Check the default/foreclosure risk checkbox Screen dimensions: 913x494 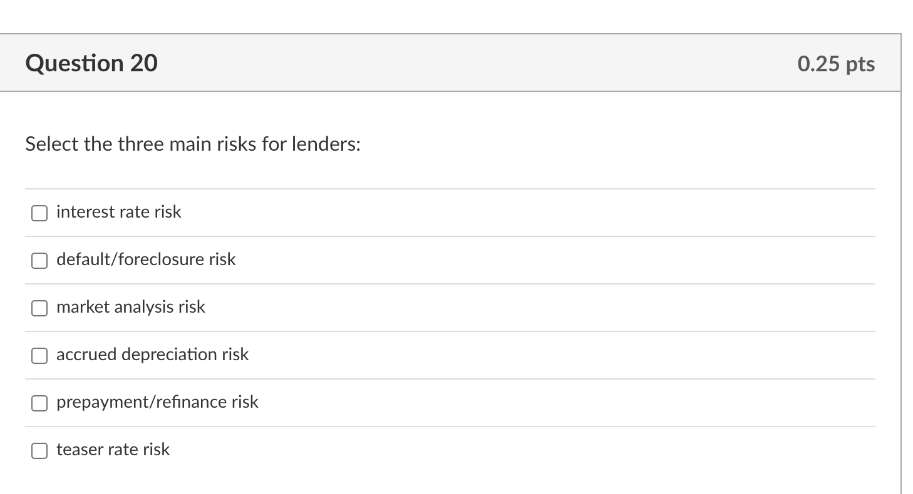click(x=39, y=260)
